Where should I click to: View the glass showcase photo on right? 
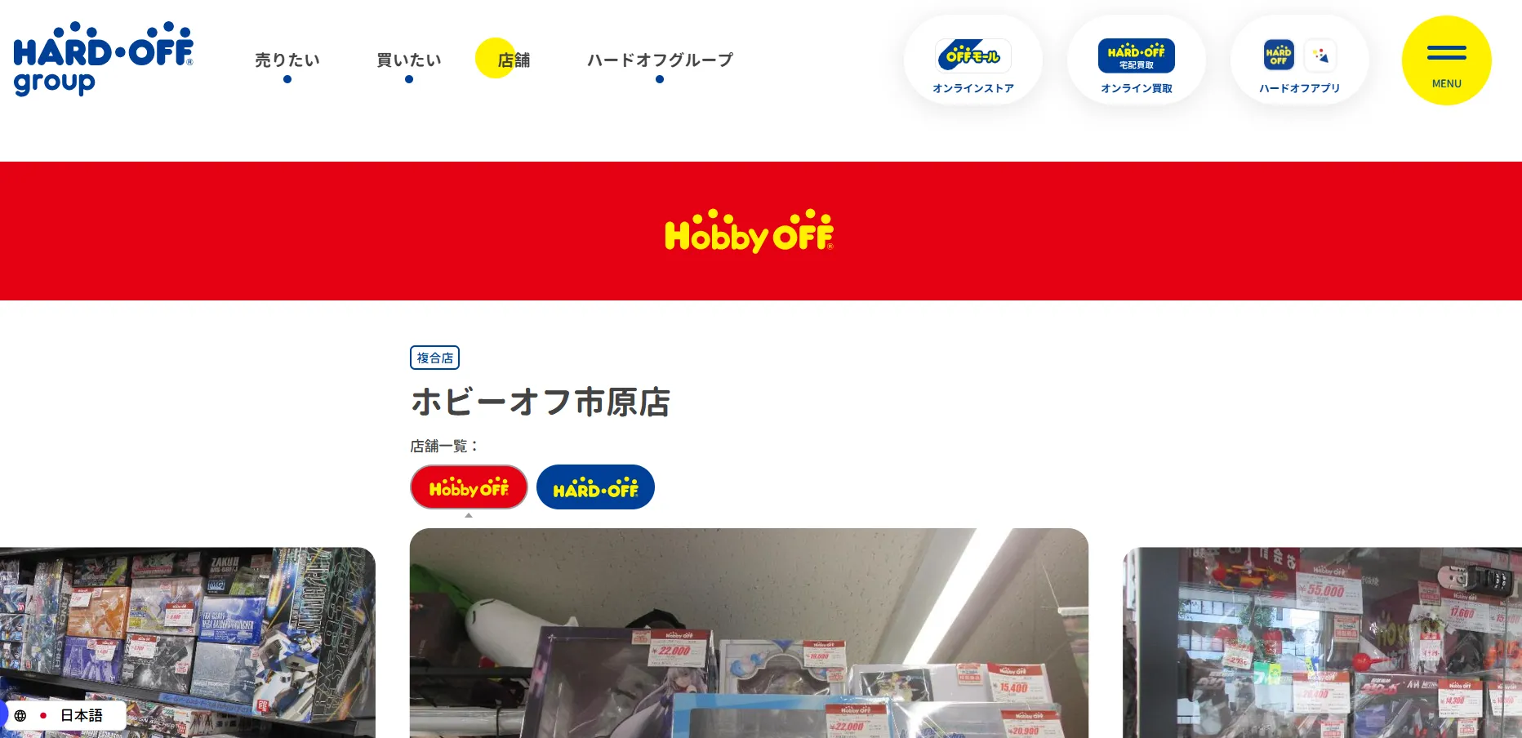point(1322,642)
